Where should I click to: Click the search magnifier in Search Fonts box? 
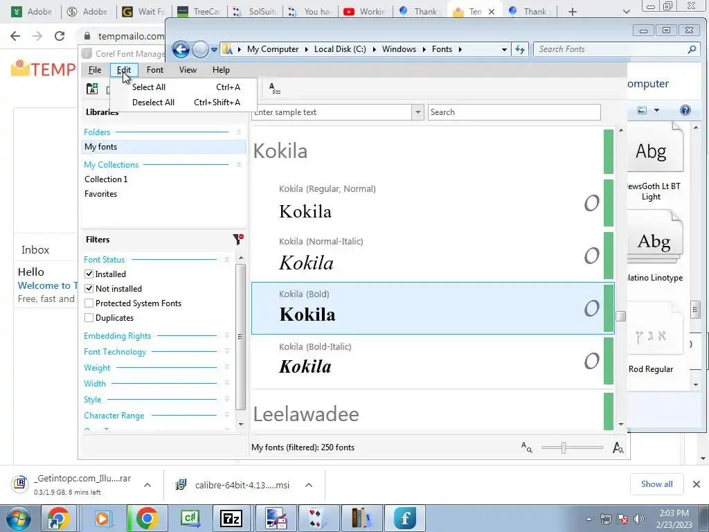click(x=692, y=49)
